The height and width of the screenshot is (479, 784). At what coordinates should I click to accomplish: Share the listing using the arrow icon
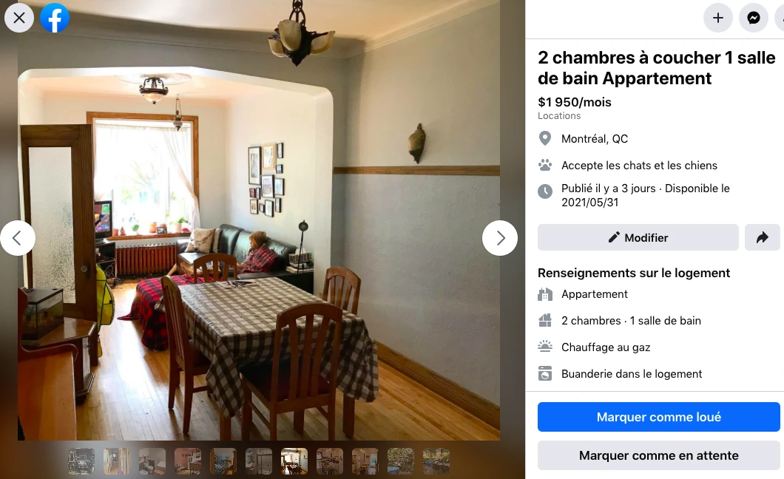[x=762, y=237]
